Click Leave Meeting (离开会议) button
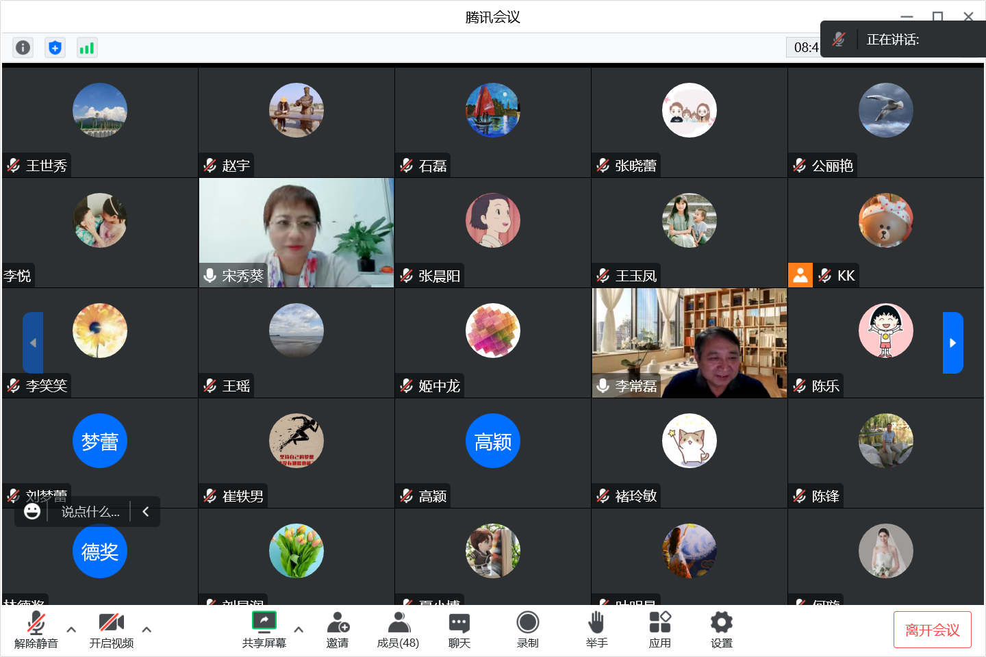986x657 pixels. (x=932, y=630)
